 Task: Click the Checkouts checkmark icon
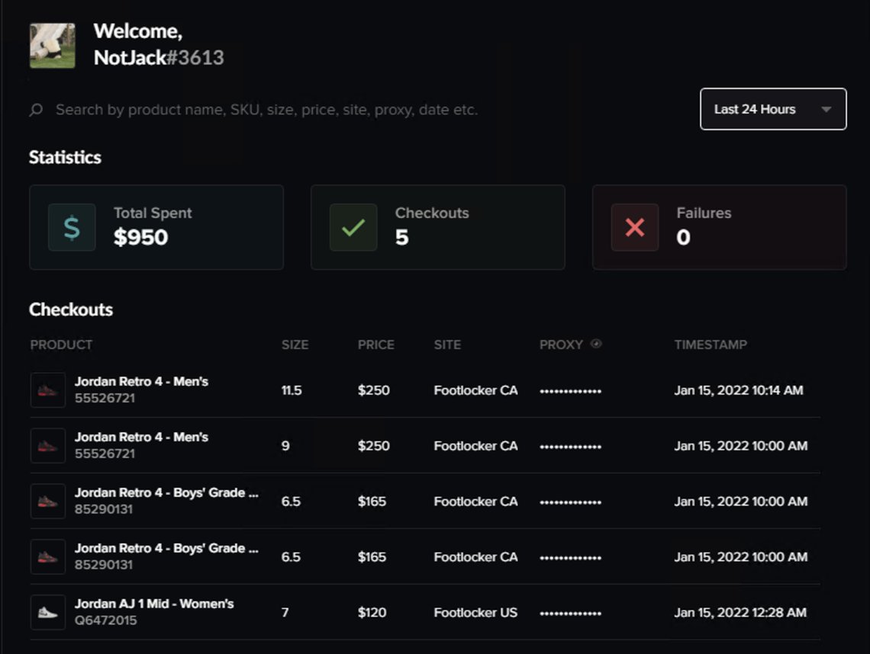click(353, 227)
